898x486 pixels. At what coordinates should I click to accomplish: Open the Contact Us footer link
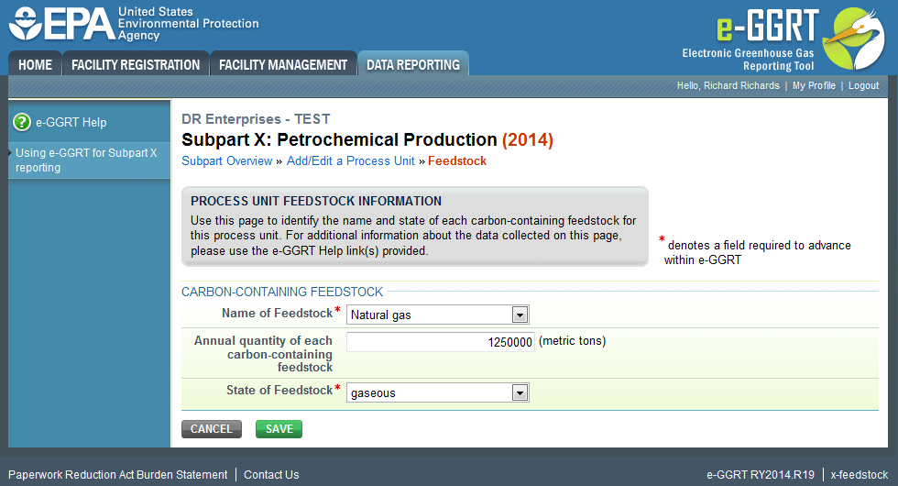[x=271, y=475]
